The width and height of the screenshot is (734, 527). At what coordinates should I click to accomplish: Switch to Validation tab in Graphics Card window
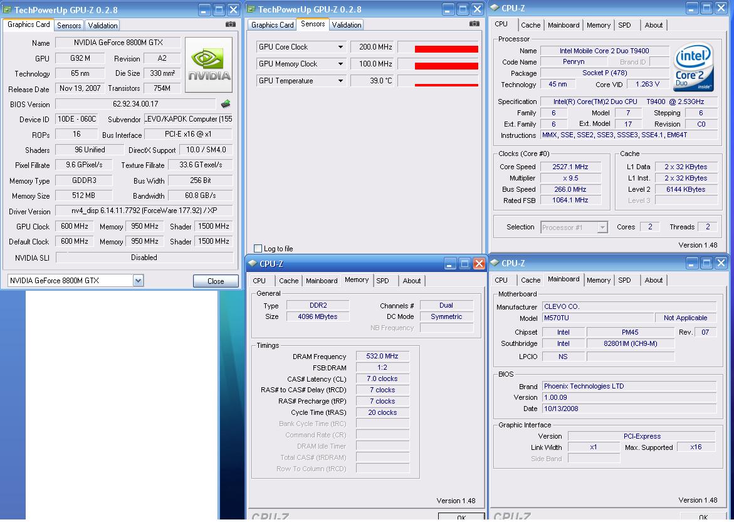(102, 26)
